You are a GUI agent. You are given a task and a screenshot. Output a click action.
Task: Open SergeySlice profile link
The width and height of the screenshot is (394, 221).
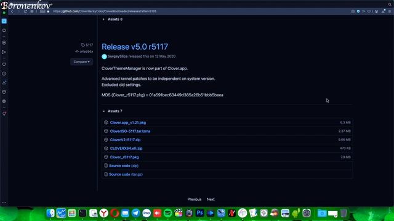pos(118,56)
